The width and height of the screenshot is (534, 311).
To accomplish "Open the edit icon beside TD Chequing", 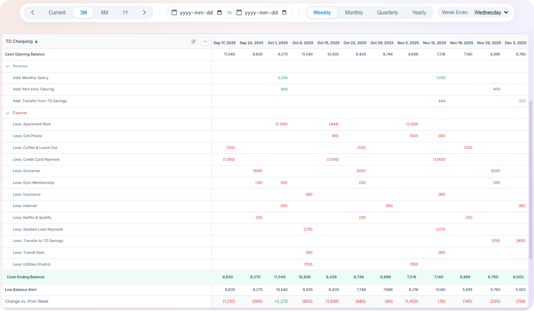I will [193, 41].
